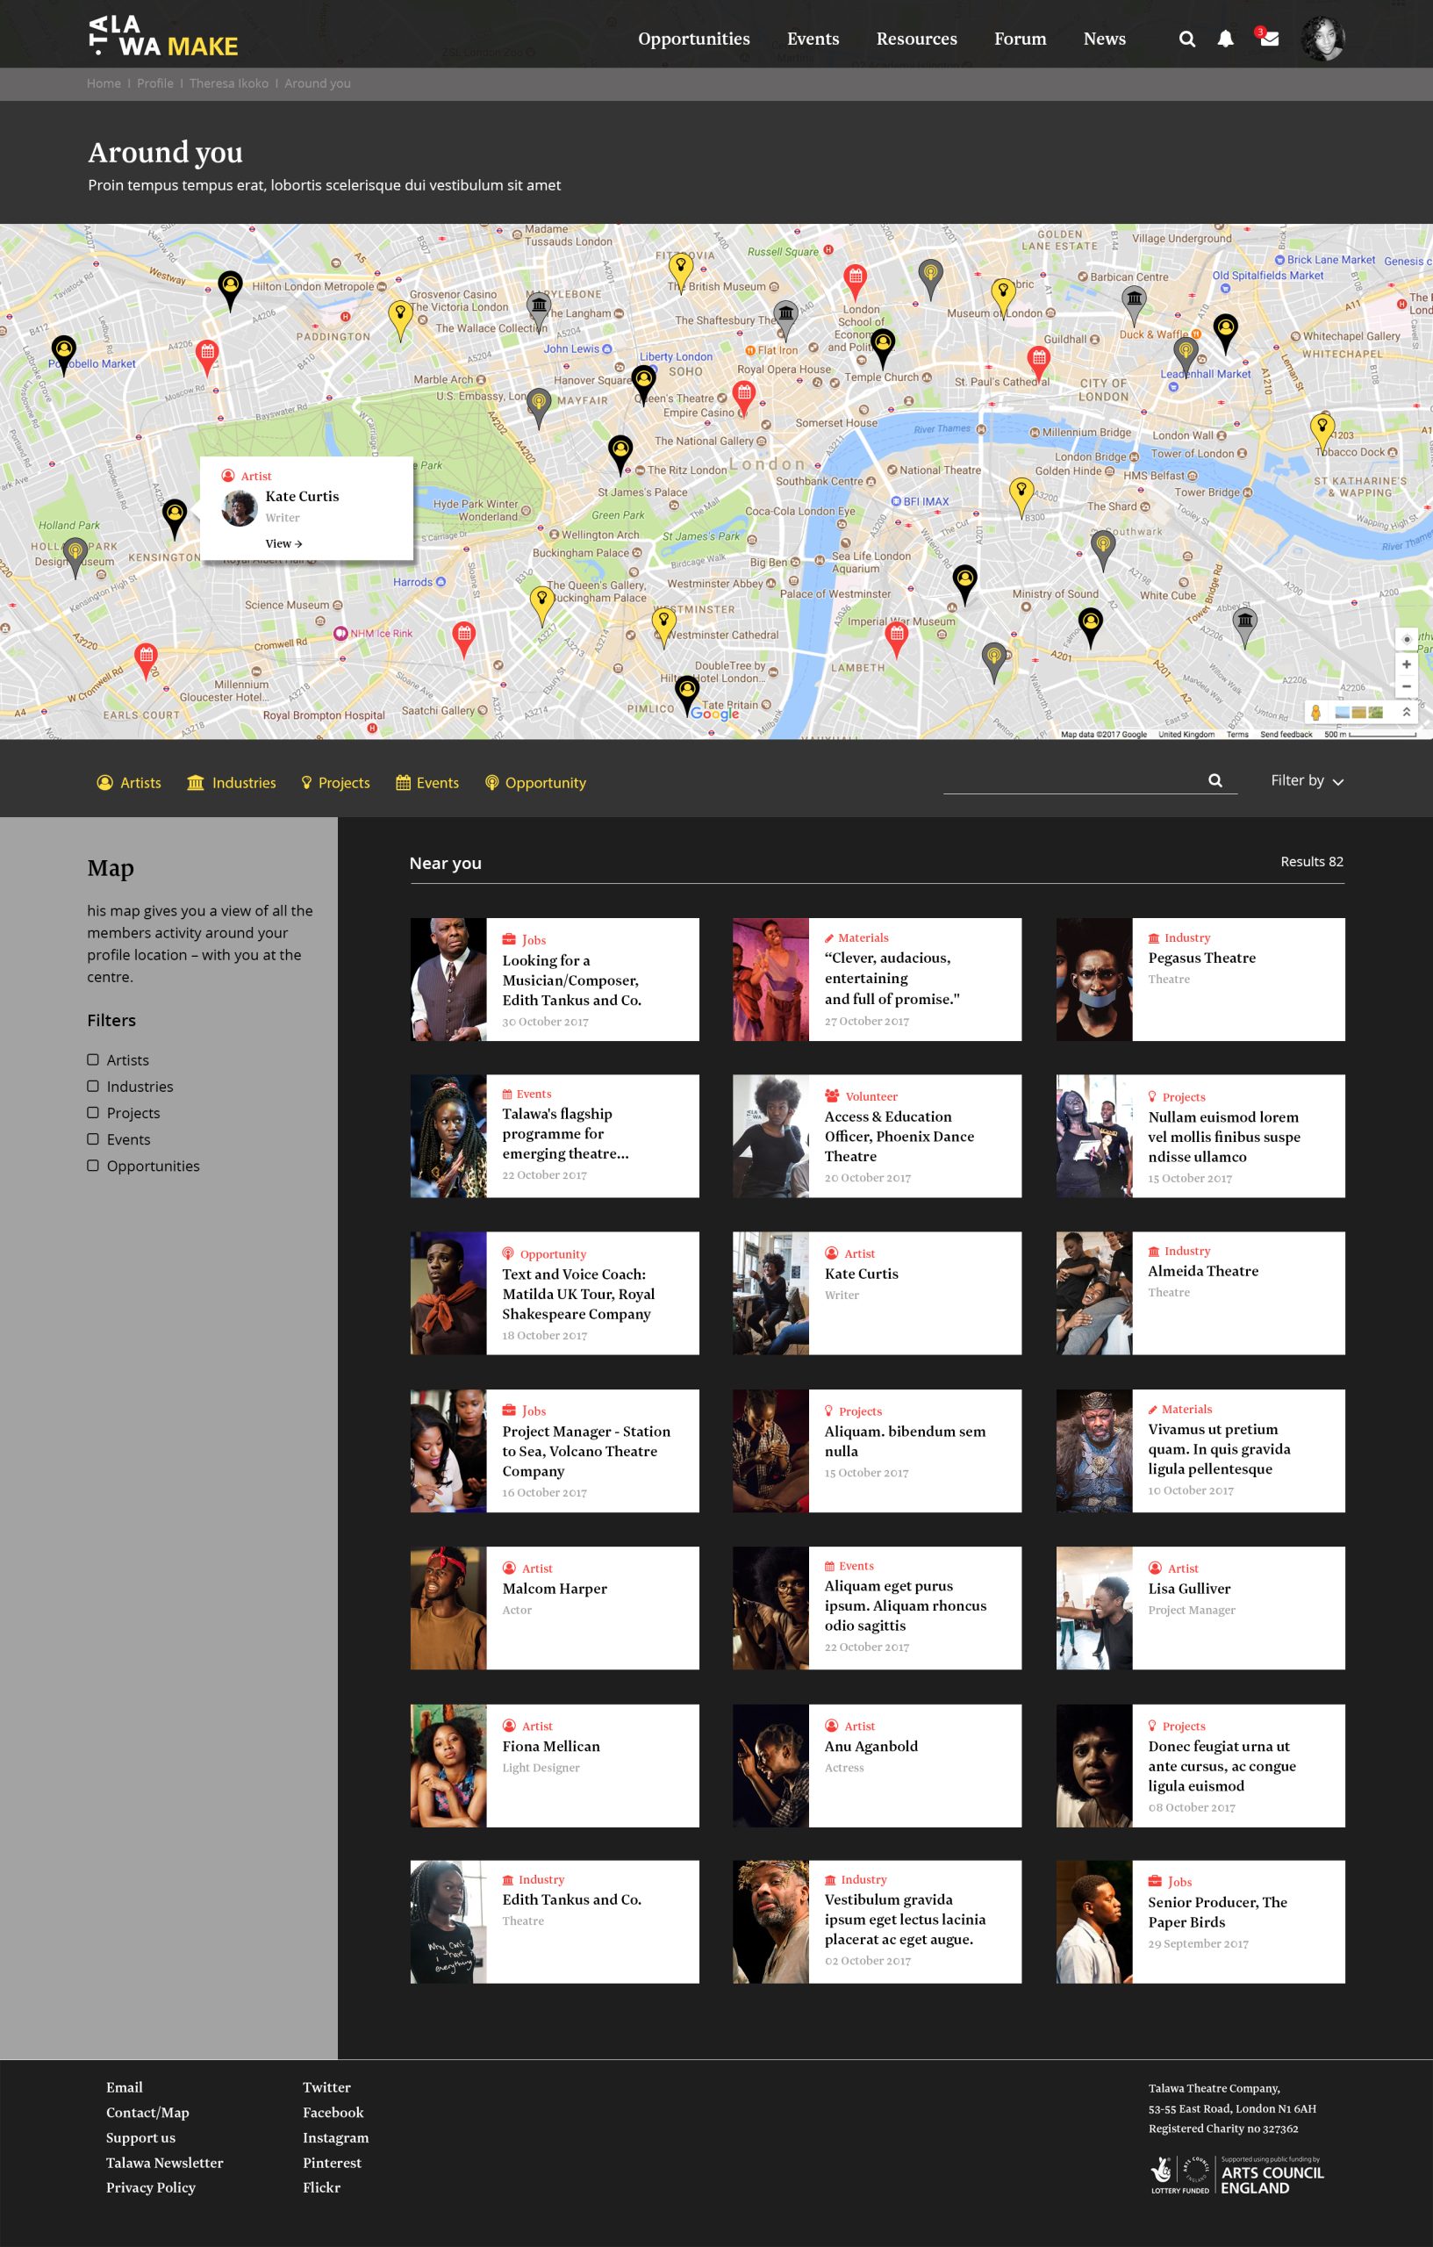Expand the map imagery options chevrons
Screen dimensions: 1433x2247
click(1406, 712)
